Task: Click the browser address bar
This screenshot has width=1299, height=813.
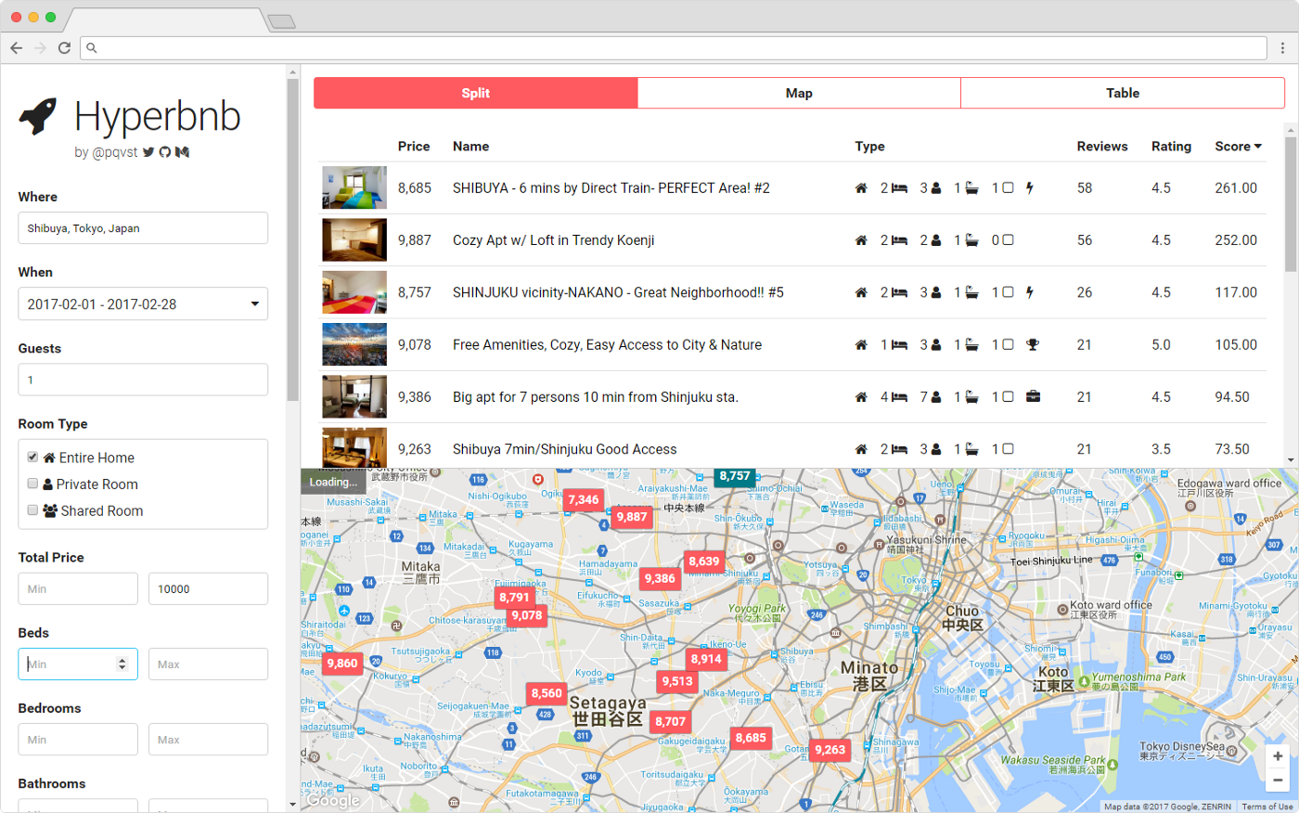Action: (x=674, y=47)
